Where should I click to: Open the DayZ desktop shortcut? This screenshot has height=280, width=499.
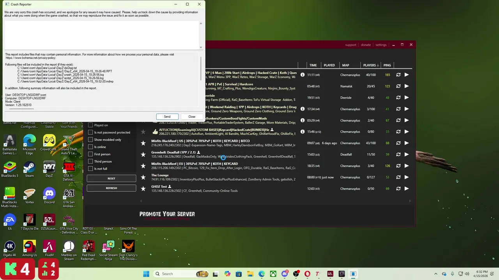click(x=49, y=169)
